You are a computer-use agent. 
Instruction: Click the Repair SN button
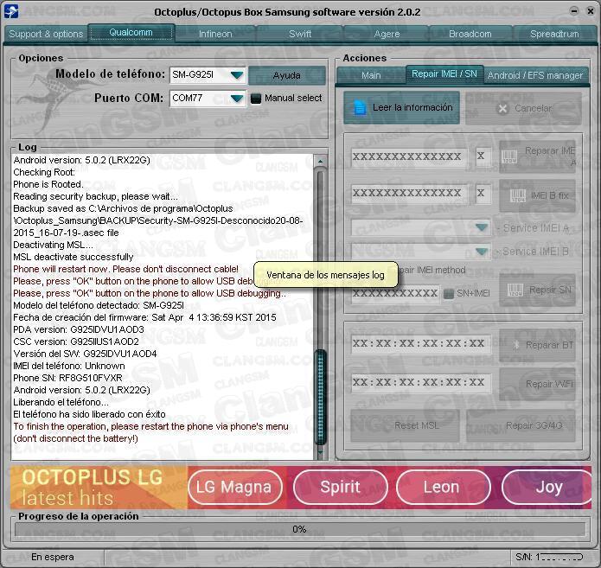point(538,290)
